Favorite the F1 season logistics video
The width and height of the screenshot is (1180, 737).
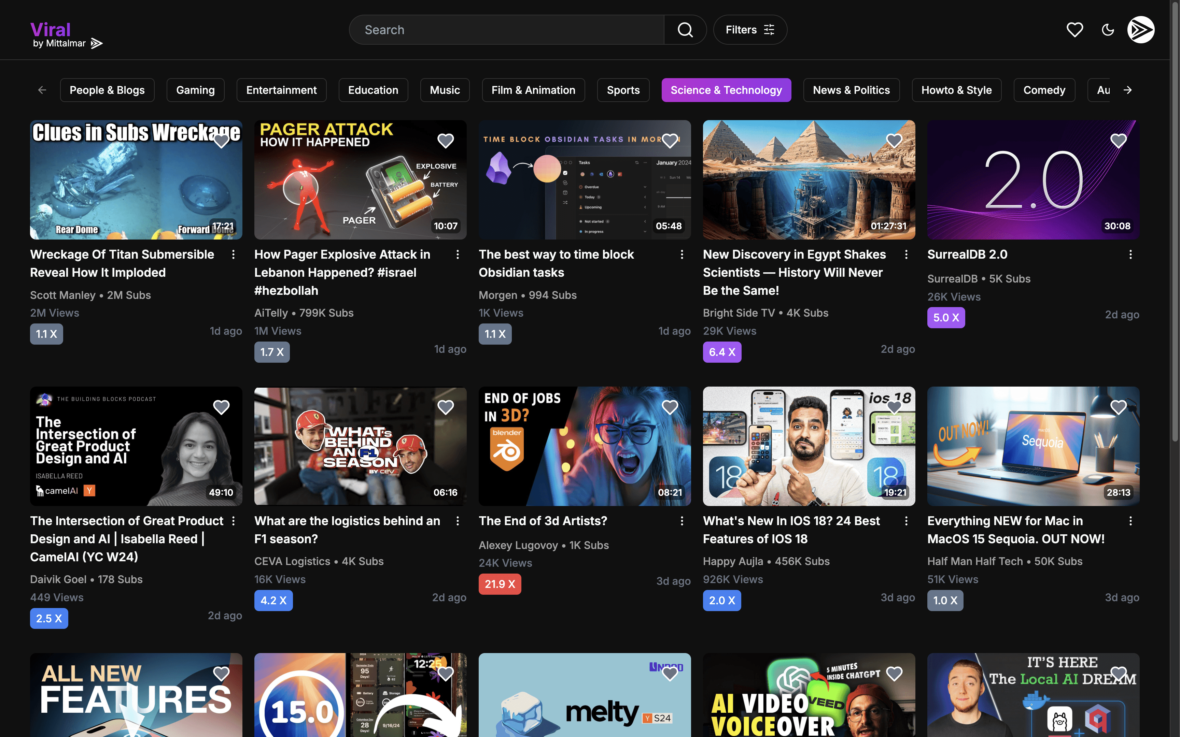click(x=446, y=407)
